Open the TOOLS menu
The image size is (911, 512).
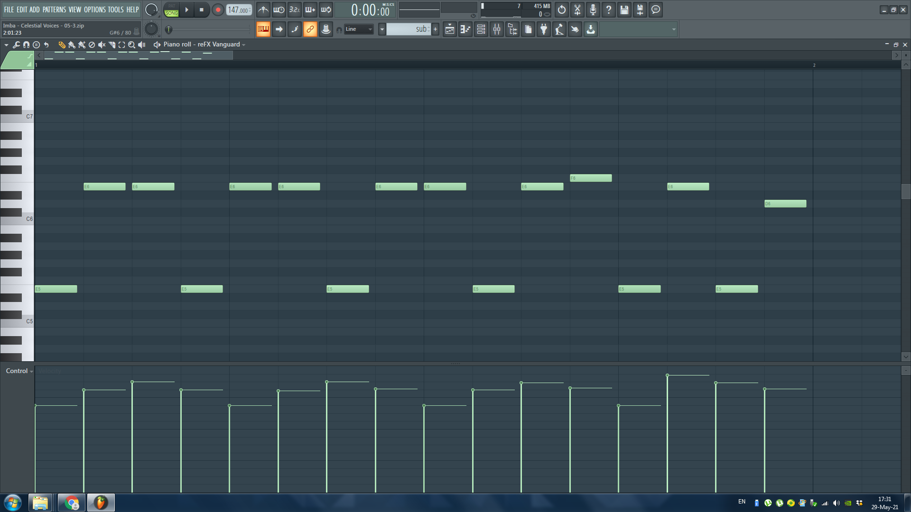click(x=116, y=9)
